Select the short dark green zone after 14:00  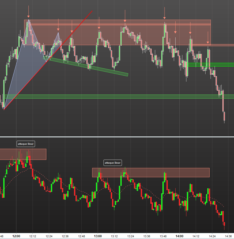click(211, 65)
